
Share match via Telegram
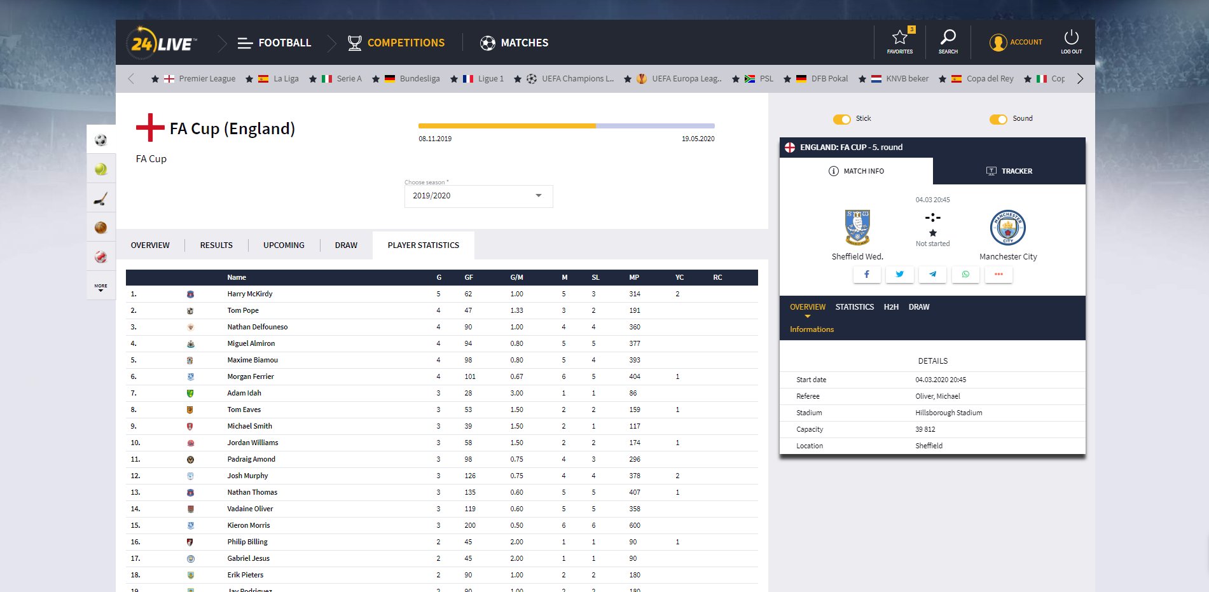click(932, 274)
